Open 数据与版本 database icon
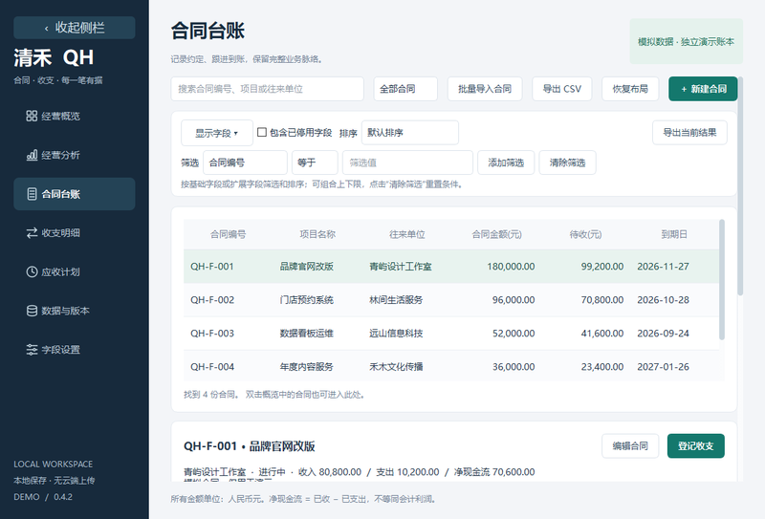This screenshot has height=519, width=765. coord(32,311)
